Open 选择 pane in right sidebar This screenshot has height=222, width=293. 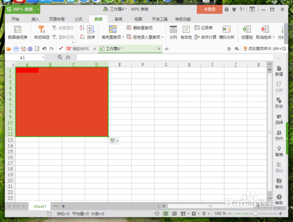pyautogui.click(x=279, y=119)
